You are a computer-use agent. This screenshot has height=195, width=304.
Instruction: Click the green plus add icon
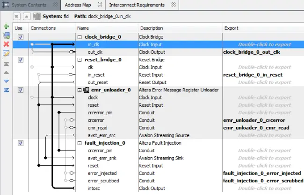point(6,26)
